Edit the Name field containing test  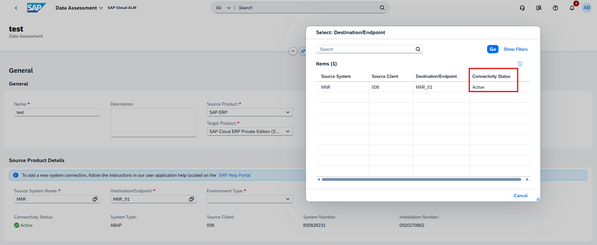coord(57,112)
